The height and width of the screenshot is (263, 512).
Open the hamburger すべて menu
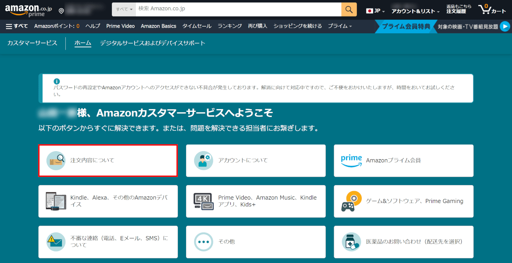[17, 26]
